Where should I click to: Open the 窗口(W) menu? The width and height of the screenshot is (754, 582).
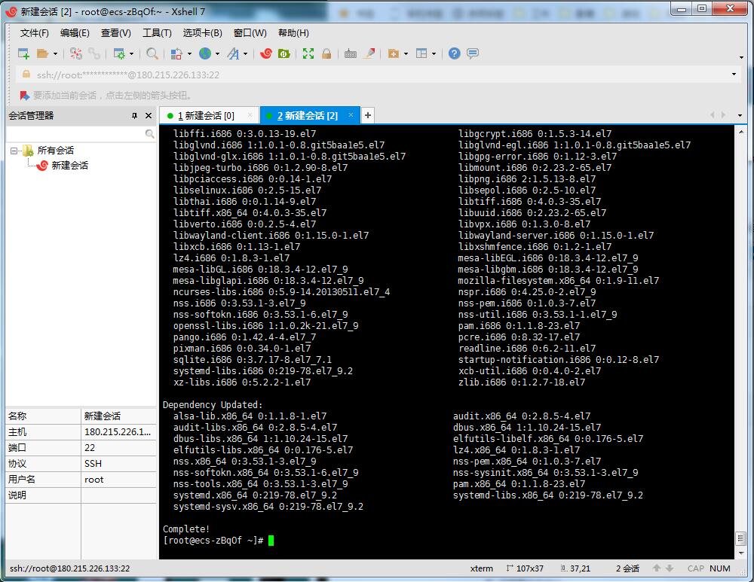click(x=250, y=33)
